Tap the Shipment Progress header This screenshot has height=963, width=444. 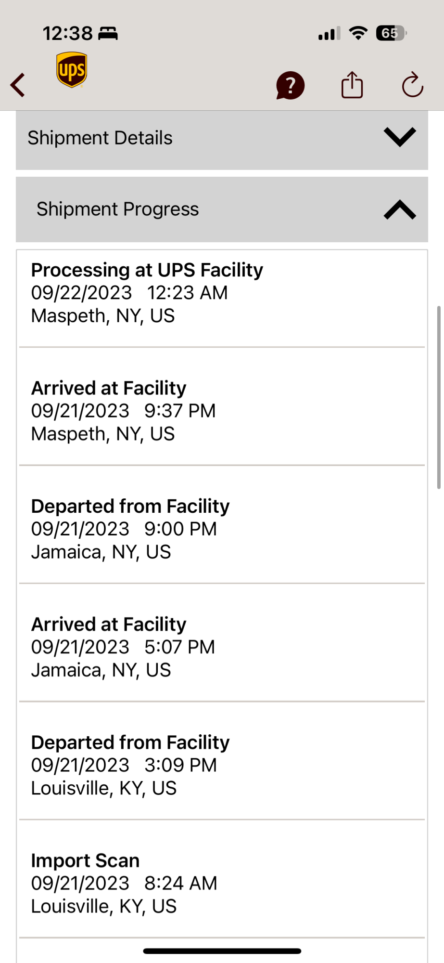pyautogui.click(x=118, y=209)
